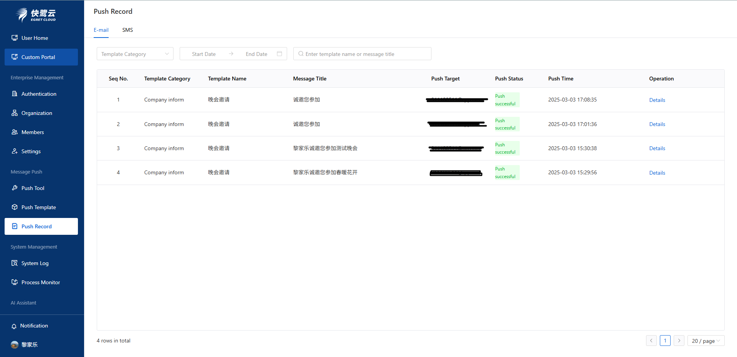Open the Push Tool page
This screenshot has width=737, height=357.
click(33, 188)
